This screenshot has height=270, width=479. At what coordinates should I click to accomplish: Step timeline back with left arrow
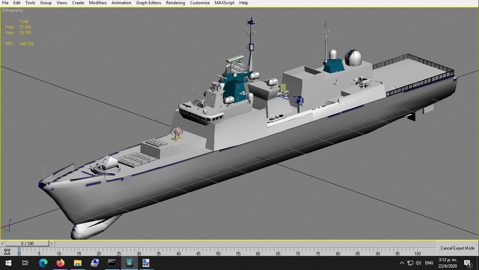pyautogui.click(x=2, y=243)
